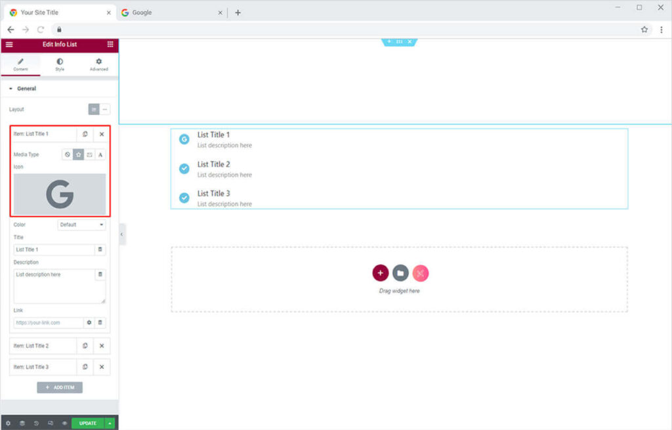This screenshot has height=430, width=672.
Task: Open the Elementor hamburger menu
Action: 9,44
